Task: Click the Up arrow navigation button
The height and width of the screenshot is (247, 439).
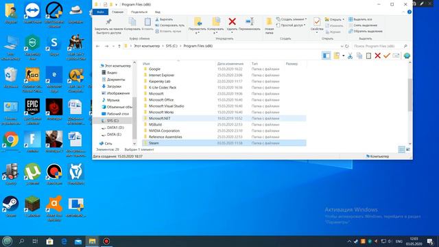Action: coord(119,46)
